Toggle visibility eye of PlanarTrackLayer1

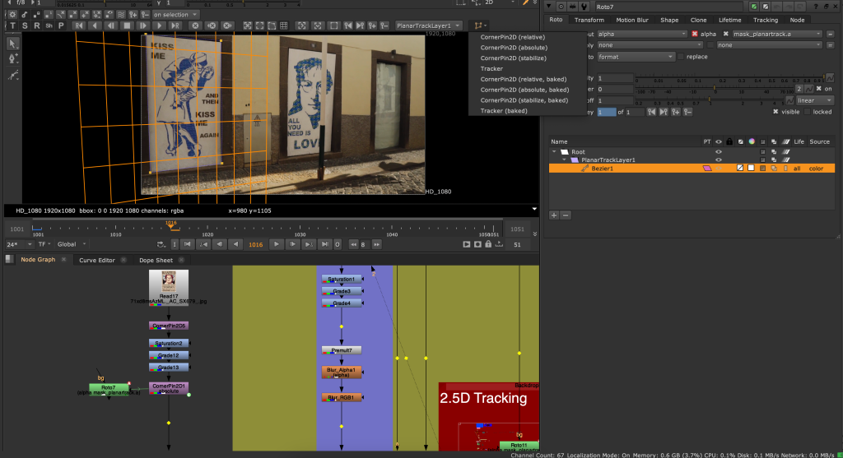tap(718, 160)
